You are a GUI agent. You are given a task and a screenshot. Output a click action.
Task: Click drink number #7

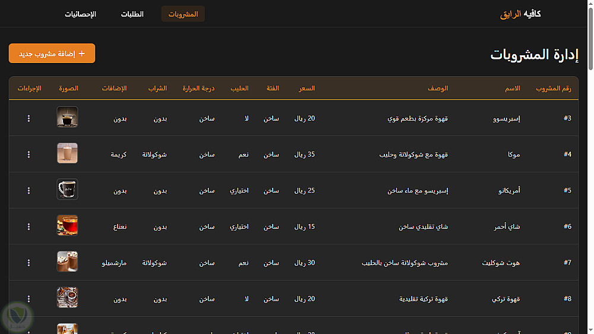[567, 262]
